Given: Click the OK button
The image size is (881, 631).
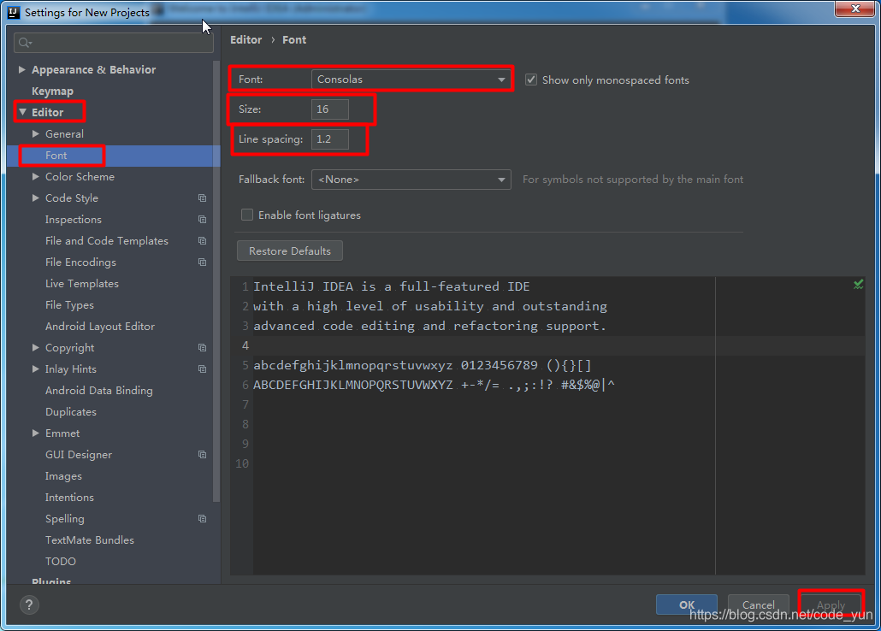Looking at the screenshot, I should [x=687, y=604].
